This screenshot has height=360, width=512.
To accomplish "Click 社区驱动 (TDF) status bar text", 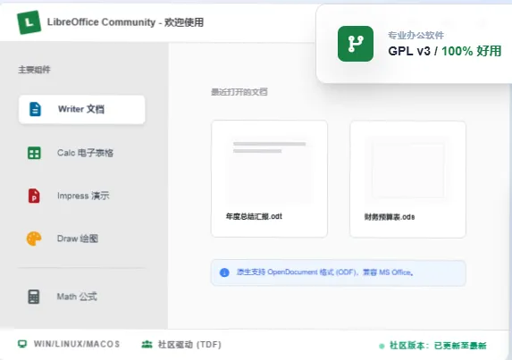I will [189, 345].
